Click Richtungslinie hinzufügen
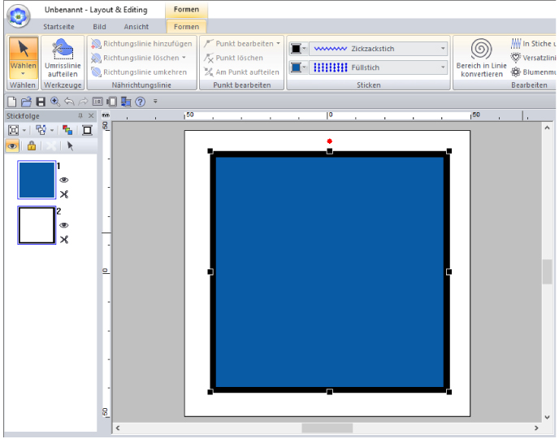 pos(141,44)
